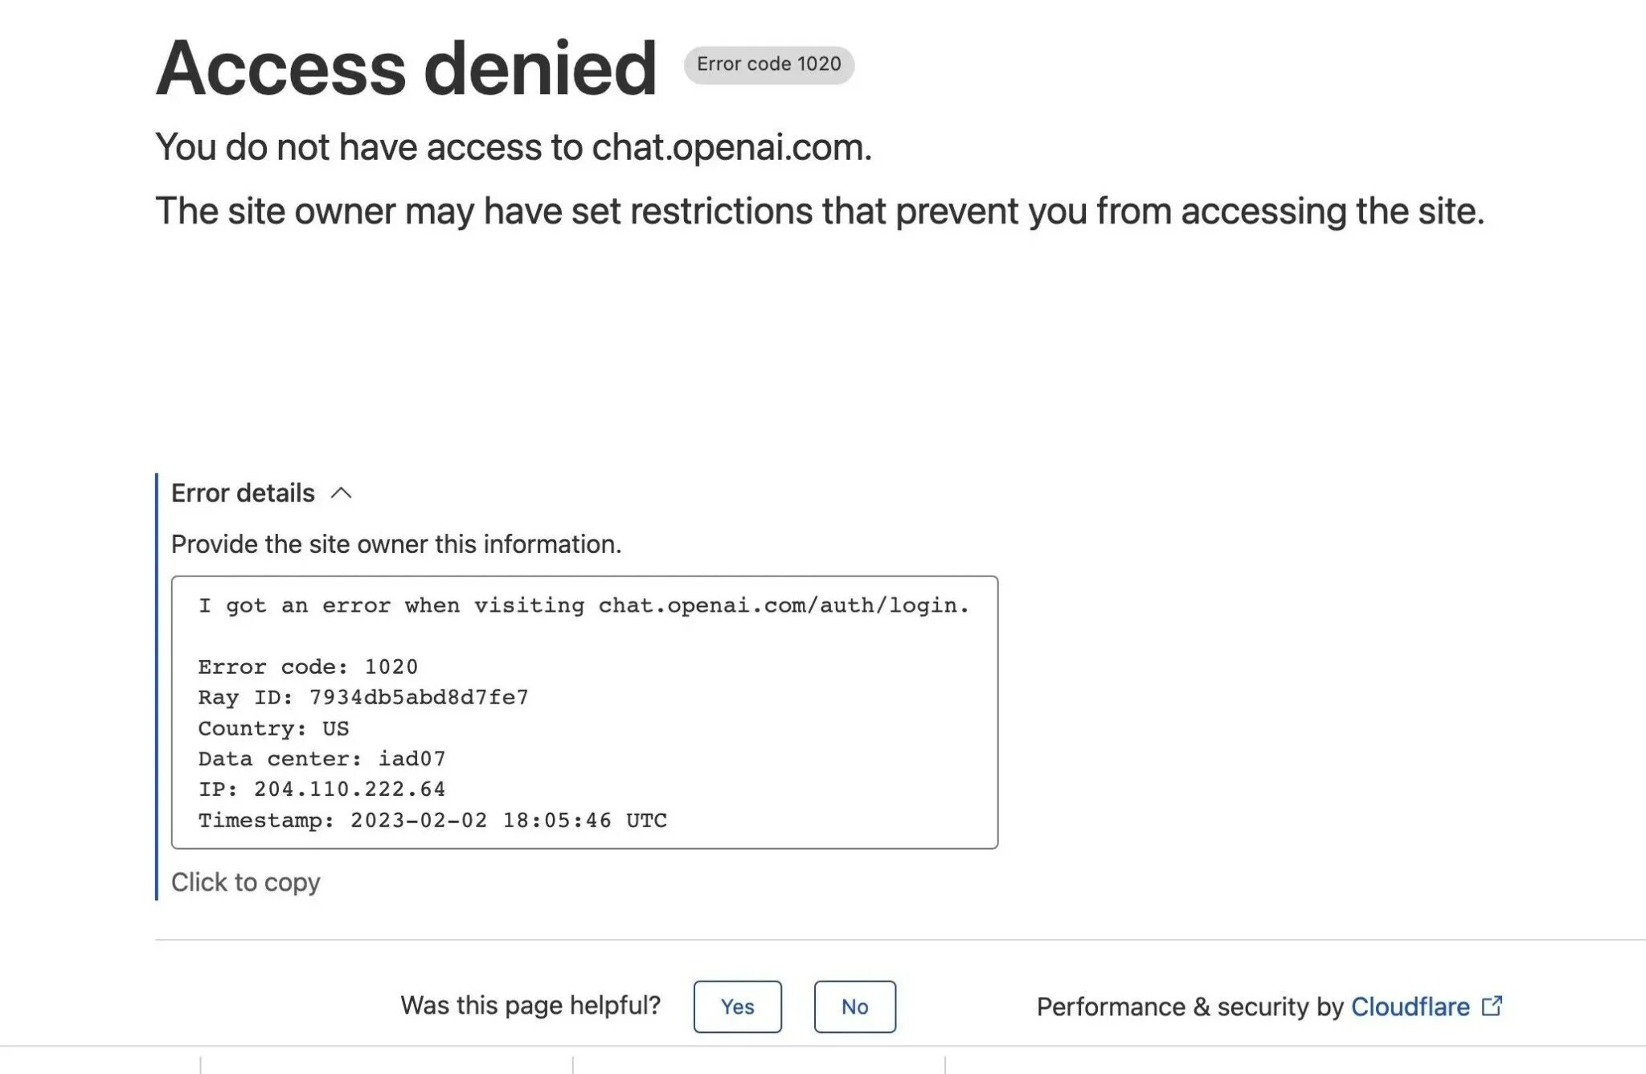The width and height of the screenshot is (1646, 1074).
Task: Click the "Error code: 1020" line in box
Action: point(308,666)
